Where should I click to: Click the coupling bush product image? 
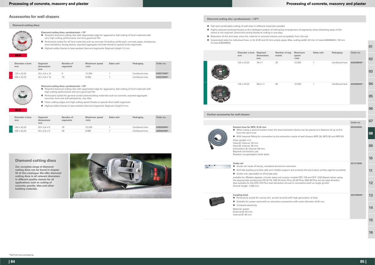(216, 201)
